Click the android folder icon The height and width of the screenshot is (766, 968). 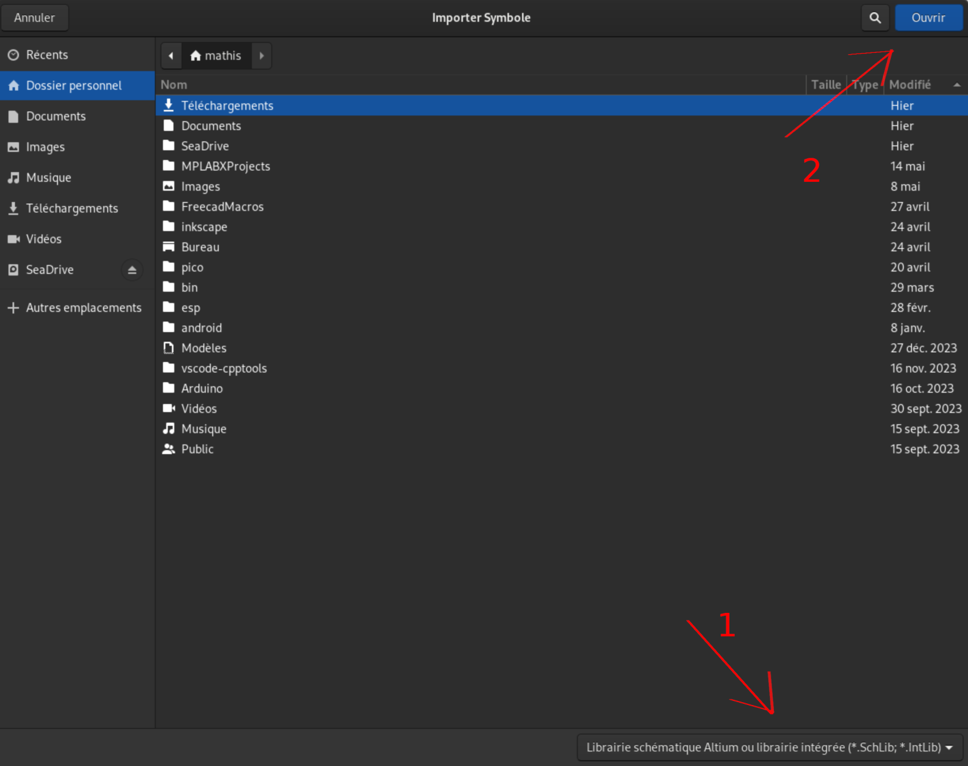tap(168, 327)
